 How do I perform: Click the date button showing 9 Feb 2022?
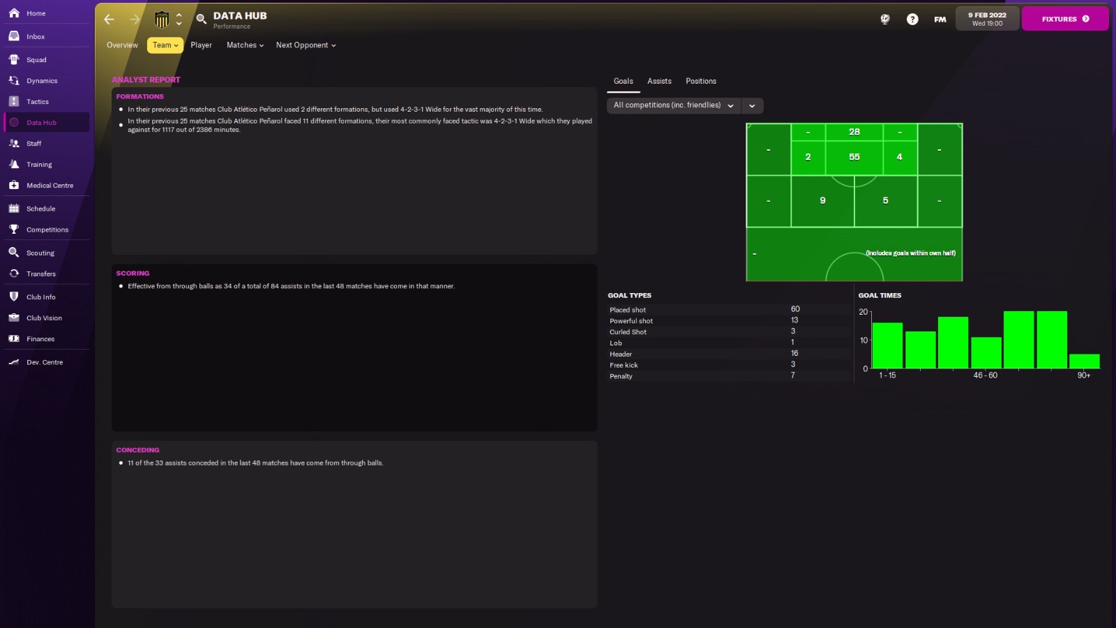987,19
